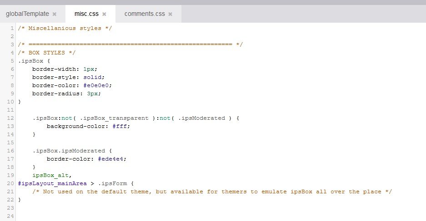The width and height of the screenshot is (426, 221).
Task: Switch to the globalTemplate tab
Action: click(27, 14)
